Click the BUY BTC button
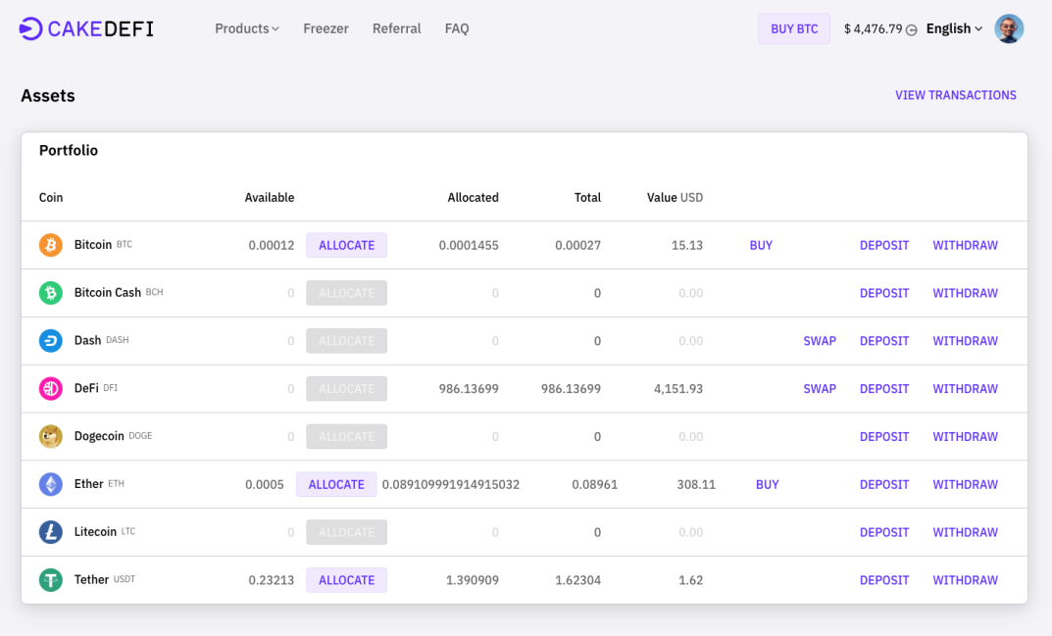Image resolution: width=1052 pixels, height=636 pixels. tap(794, 28)
